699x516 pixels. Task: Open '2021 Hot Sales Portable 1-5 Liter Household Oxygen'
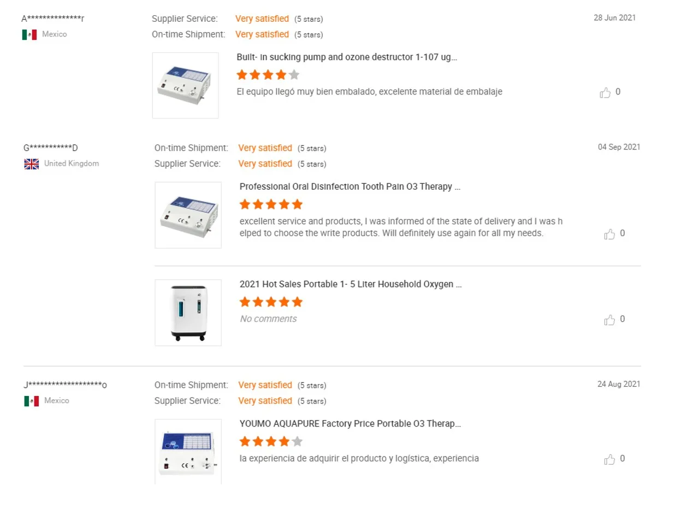(x=351, y=284)
